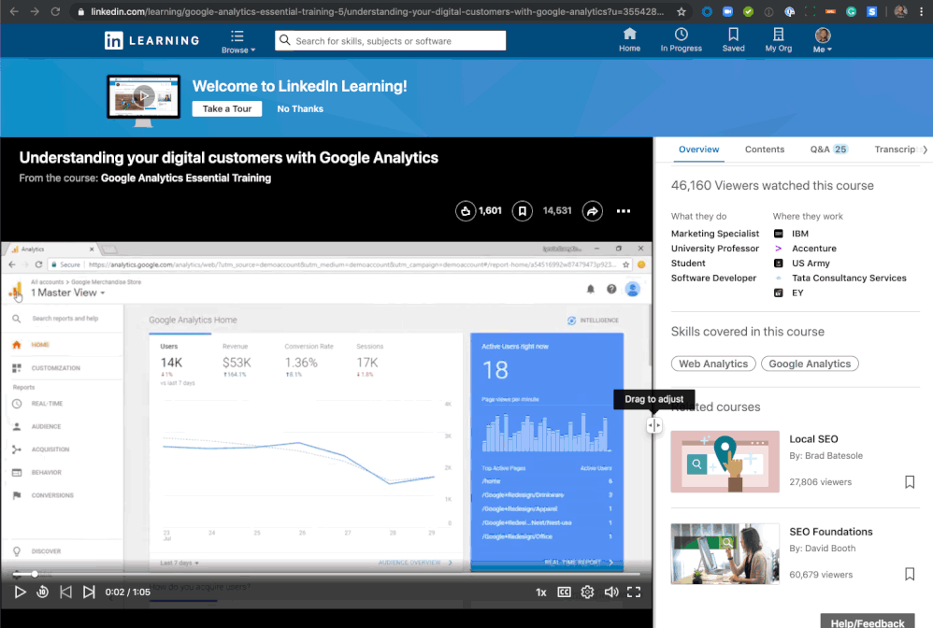Rewind 10 seconds in the video
The height and width of the screenshot is (628, 933).
(43, 592)
